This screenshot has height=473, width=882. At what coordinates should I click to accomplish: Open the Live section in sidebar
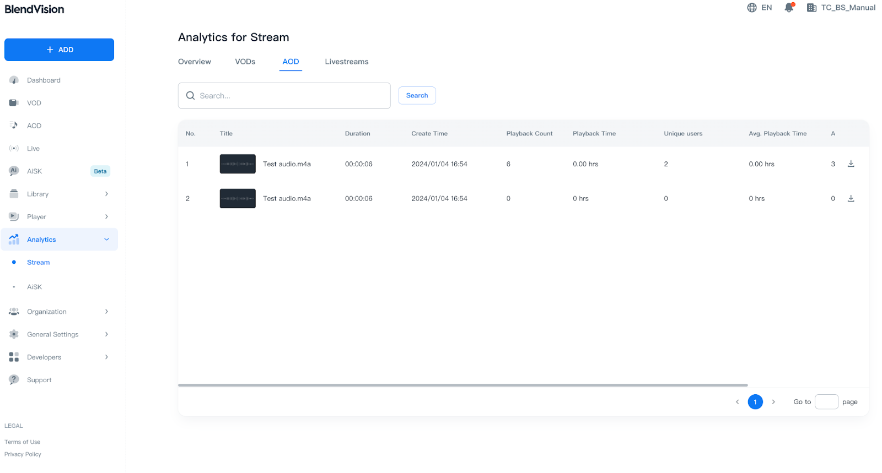[33, 149]
